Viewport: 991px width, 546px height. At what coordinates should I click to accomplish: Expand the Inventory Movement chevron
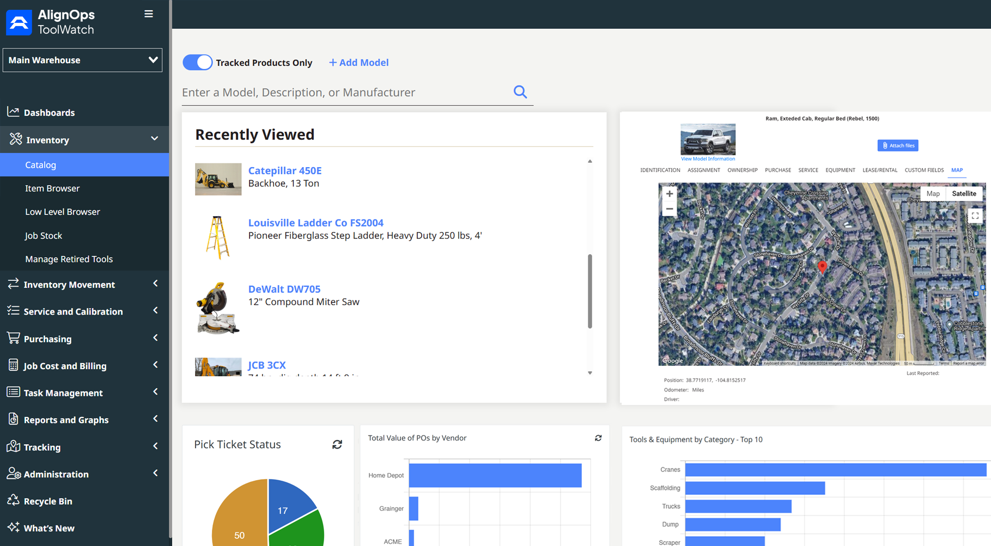[x=156, y=284]
